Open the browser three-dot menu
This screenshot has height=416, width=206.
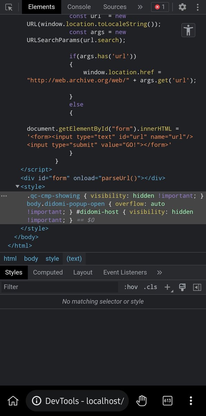(x=191, y=401)
